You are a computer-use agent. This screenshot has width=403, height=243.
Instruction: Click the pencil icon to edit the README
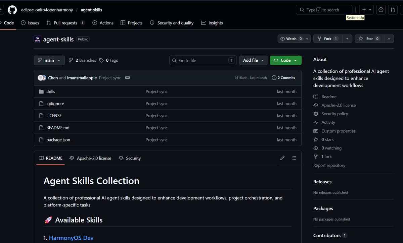pyautogui.click(x=282, y=158)
